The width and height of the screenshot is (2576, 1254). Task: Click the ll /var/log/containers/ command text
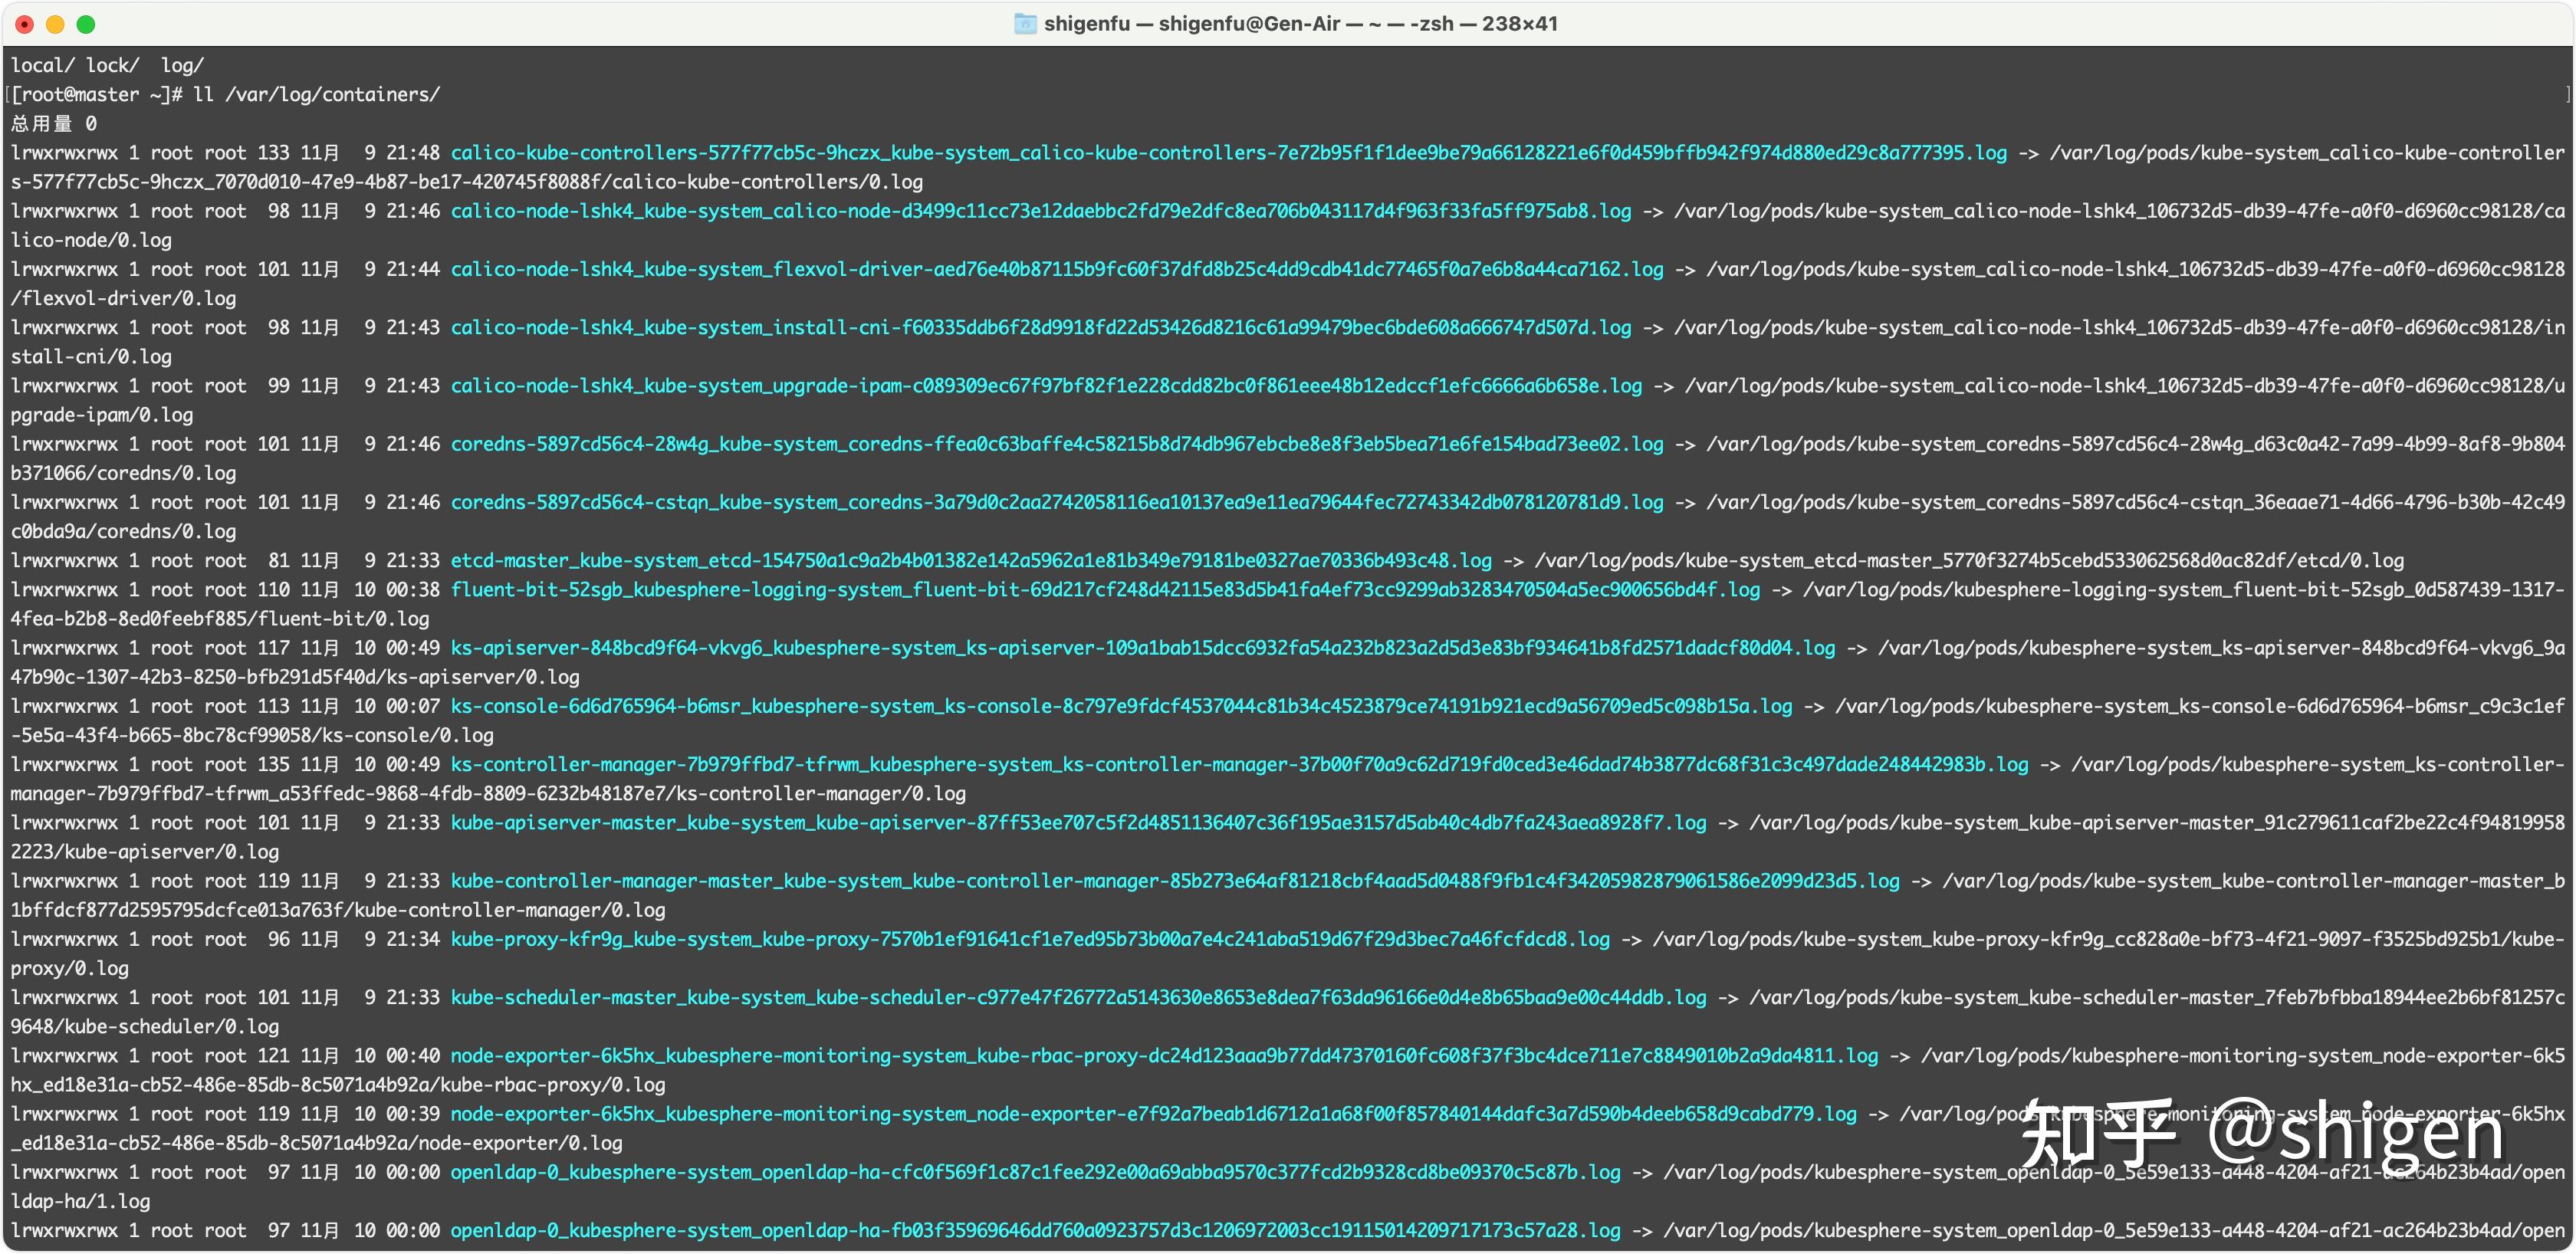316,95
